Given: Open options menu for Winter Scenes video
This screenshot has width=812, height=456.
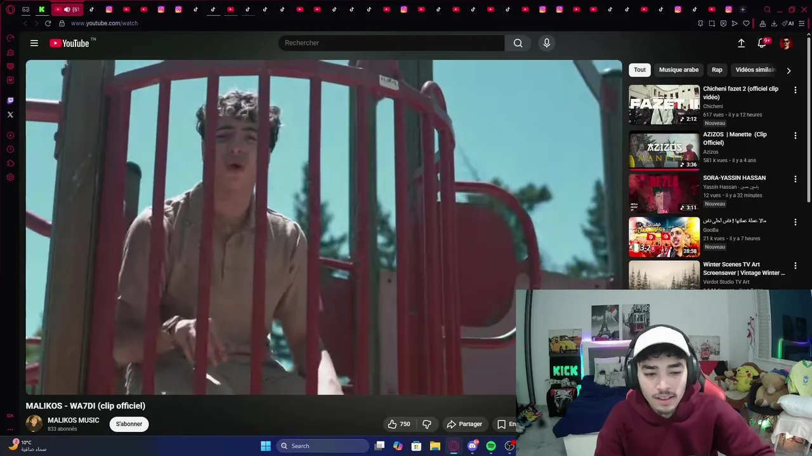Looking at the screenshot, I should (x=795, y=265).
